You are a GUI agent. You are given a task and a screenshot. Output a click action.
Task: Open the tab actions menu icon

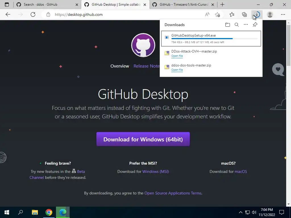(x=7, y=5)
